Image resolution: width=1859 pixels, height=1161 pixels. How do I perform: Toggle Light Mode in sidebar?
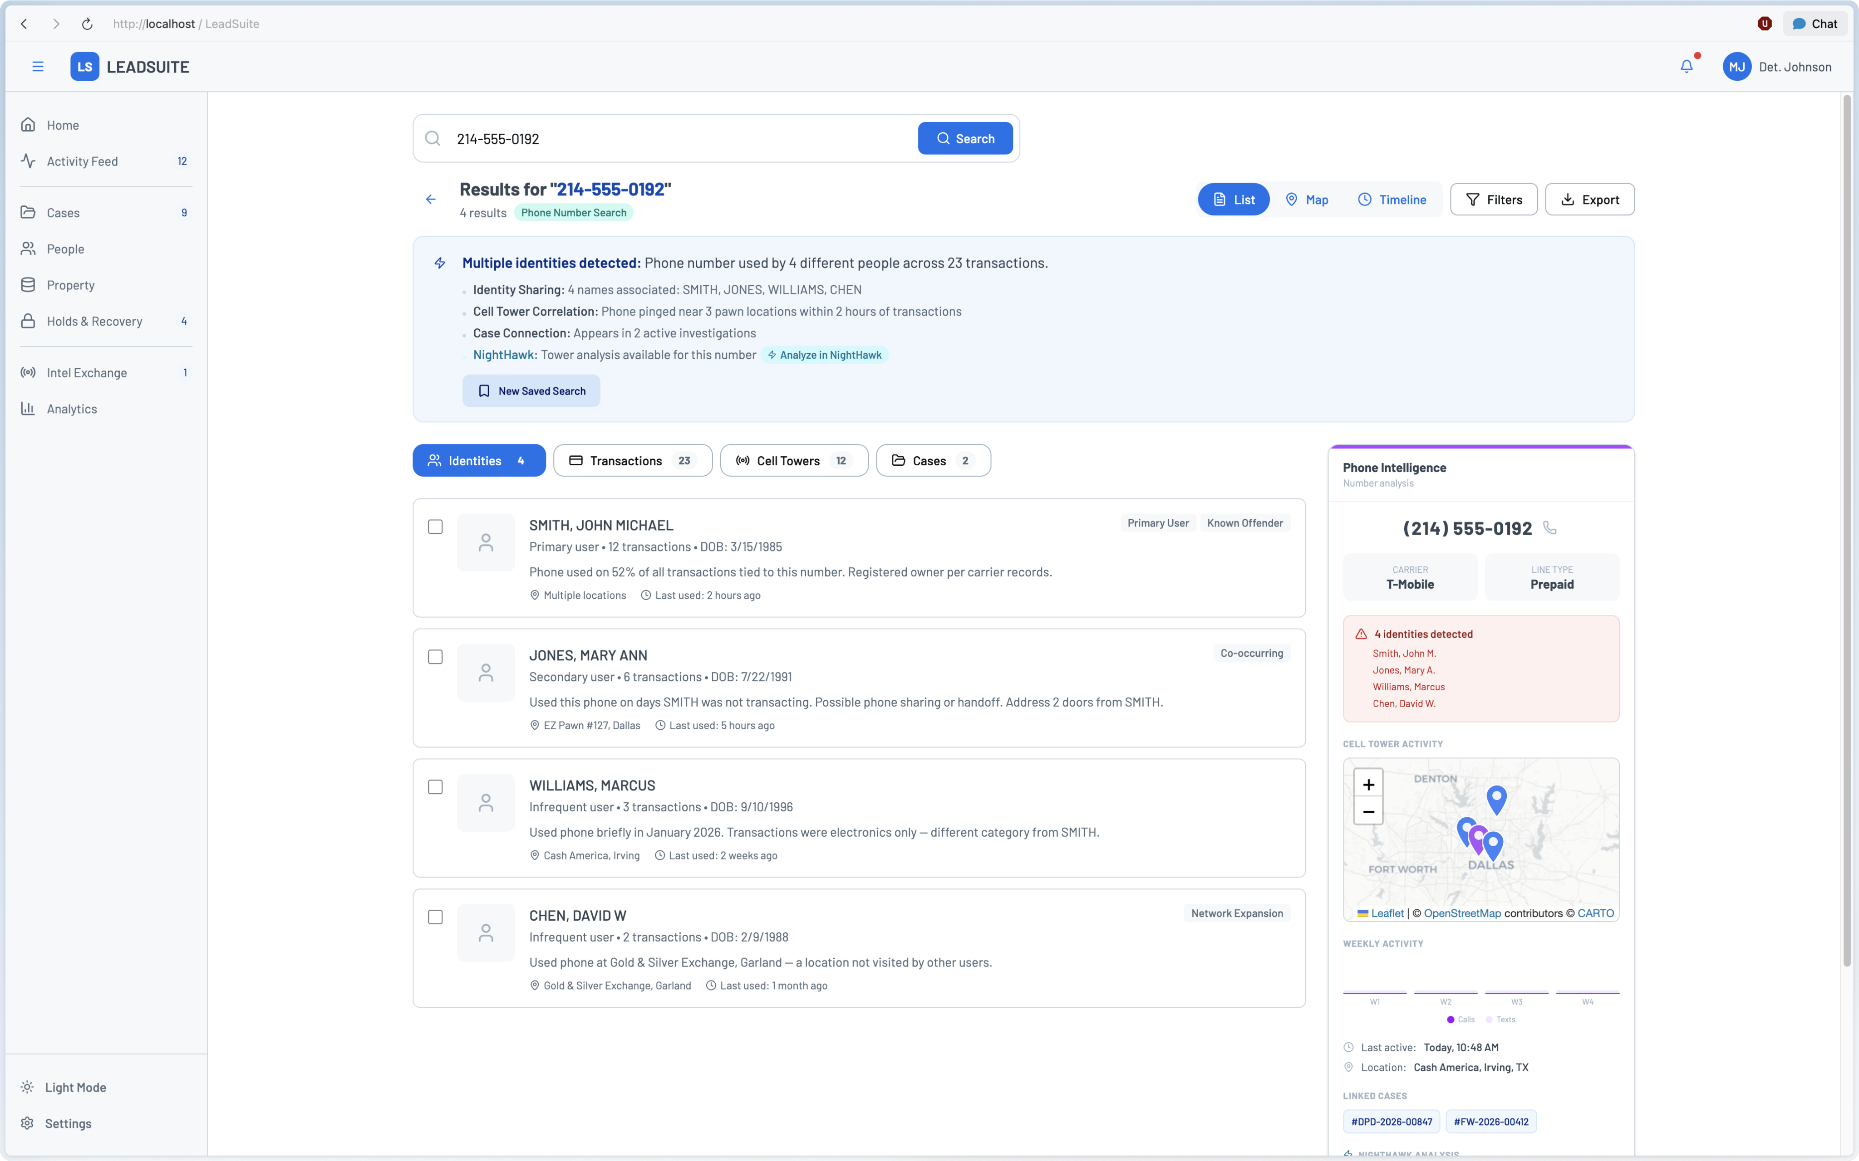[x=75, y=1087]
